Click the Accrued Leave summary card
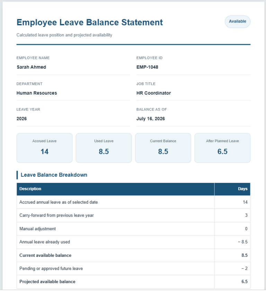266x291 pixels. click(x=45, y=148)
